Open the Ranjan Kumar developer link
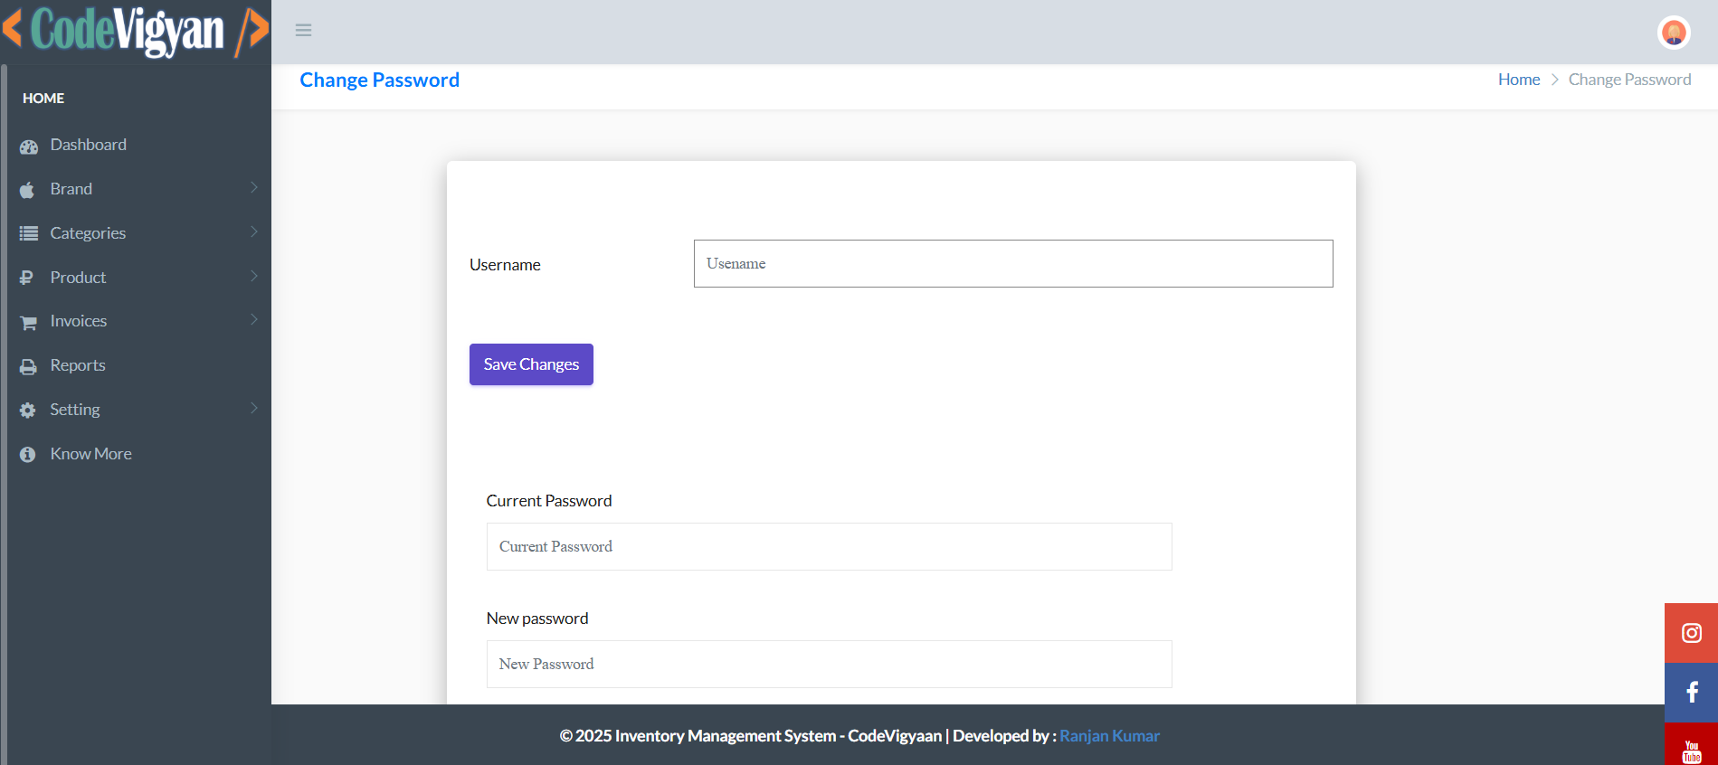Viewport: 1718px width, 765px height. pos(1109,736)
